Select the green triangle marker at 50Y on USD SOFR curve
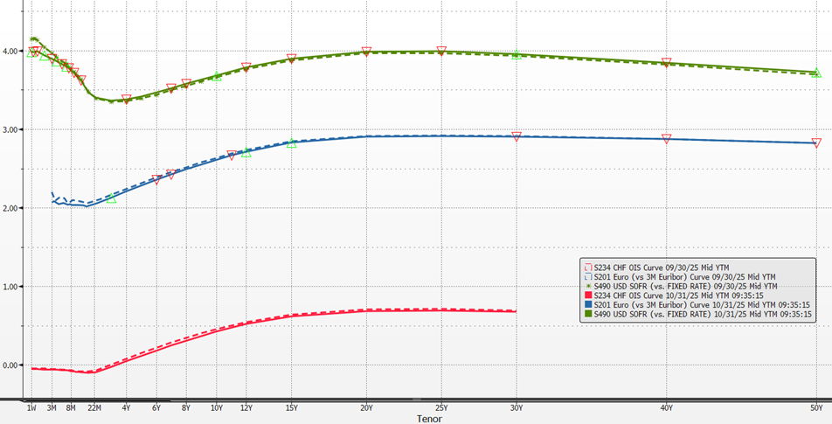Image resolution: width=832 pixels, height=424 pixels. tap(815, 73)
